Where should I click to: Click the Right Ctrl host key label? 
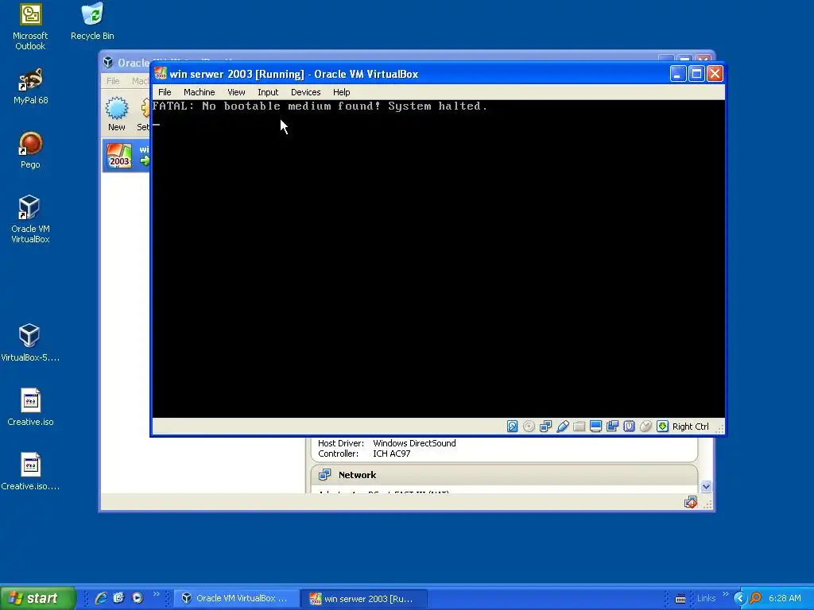coord(690,427)
